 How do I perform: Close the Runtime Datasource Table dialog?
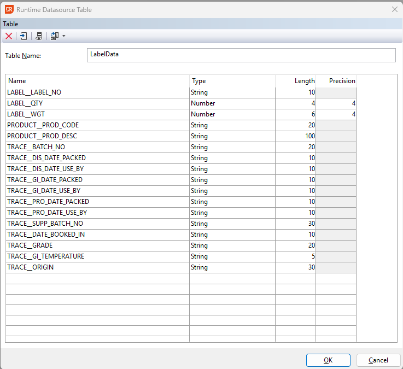pyautogui.click(x=394, y=9)
